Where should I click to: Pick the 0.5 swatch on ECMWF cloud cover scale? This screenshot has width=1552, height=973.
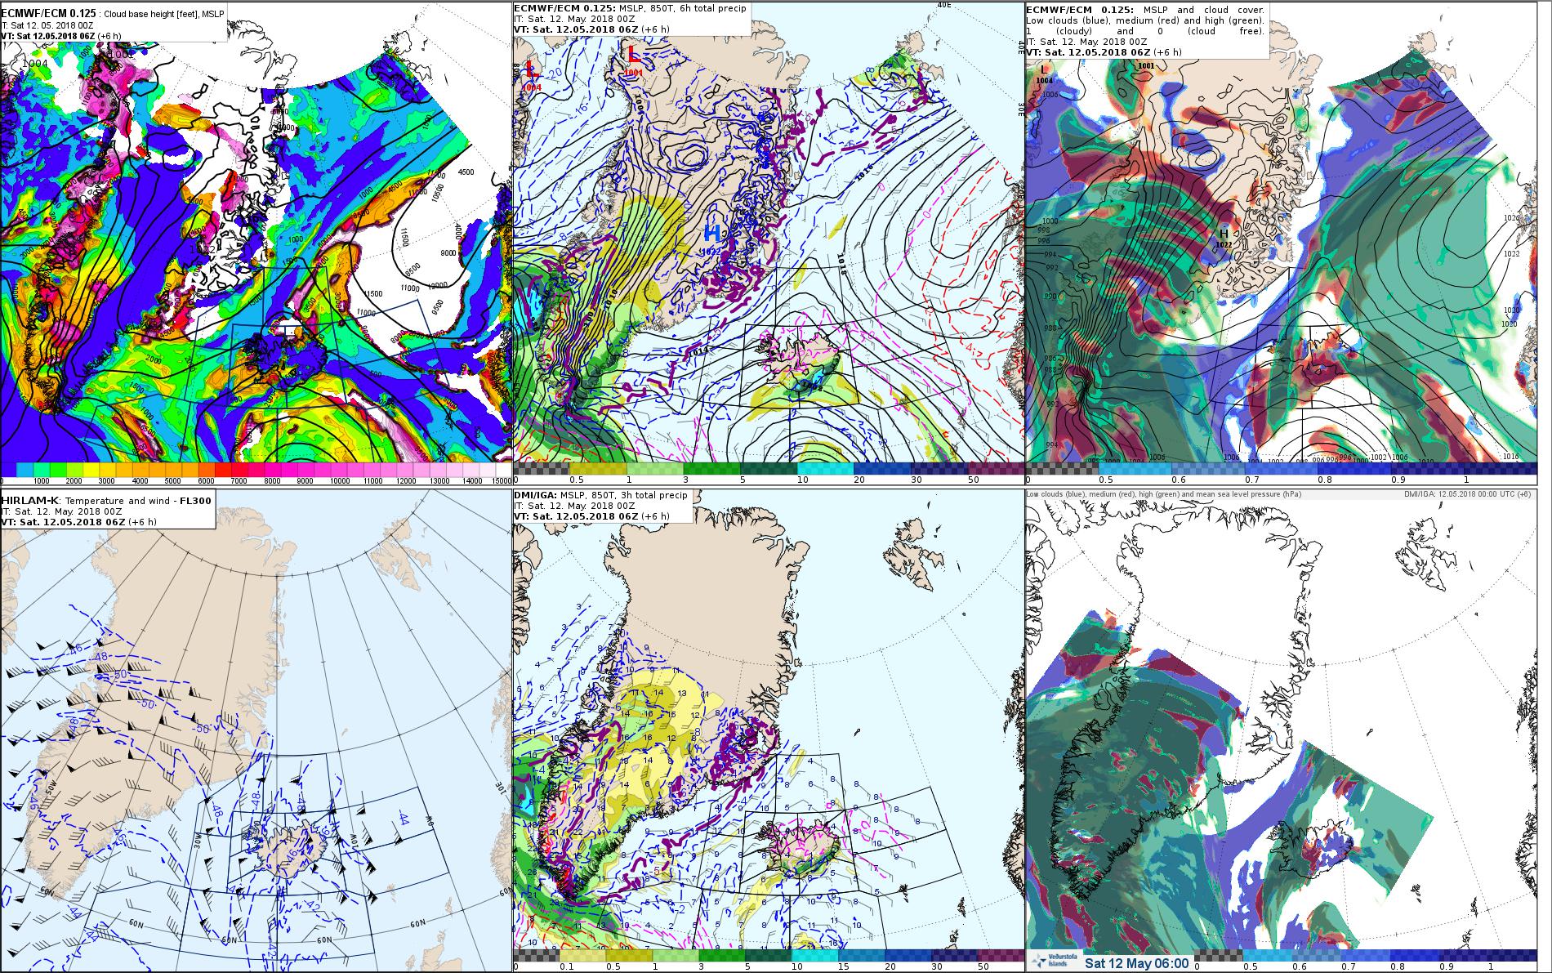point(1135,468)
